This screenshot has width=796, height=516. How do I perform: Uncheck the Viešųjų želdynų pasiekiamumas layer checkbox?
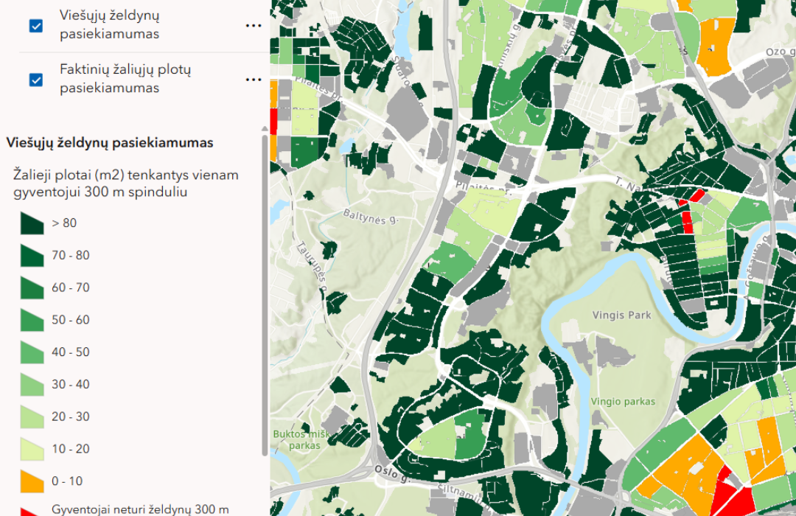pos(35,26)
